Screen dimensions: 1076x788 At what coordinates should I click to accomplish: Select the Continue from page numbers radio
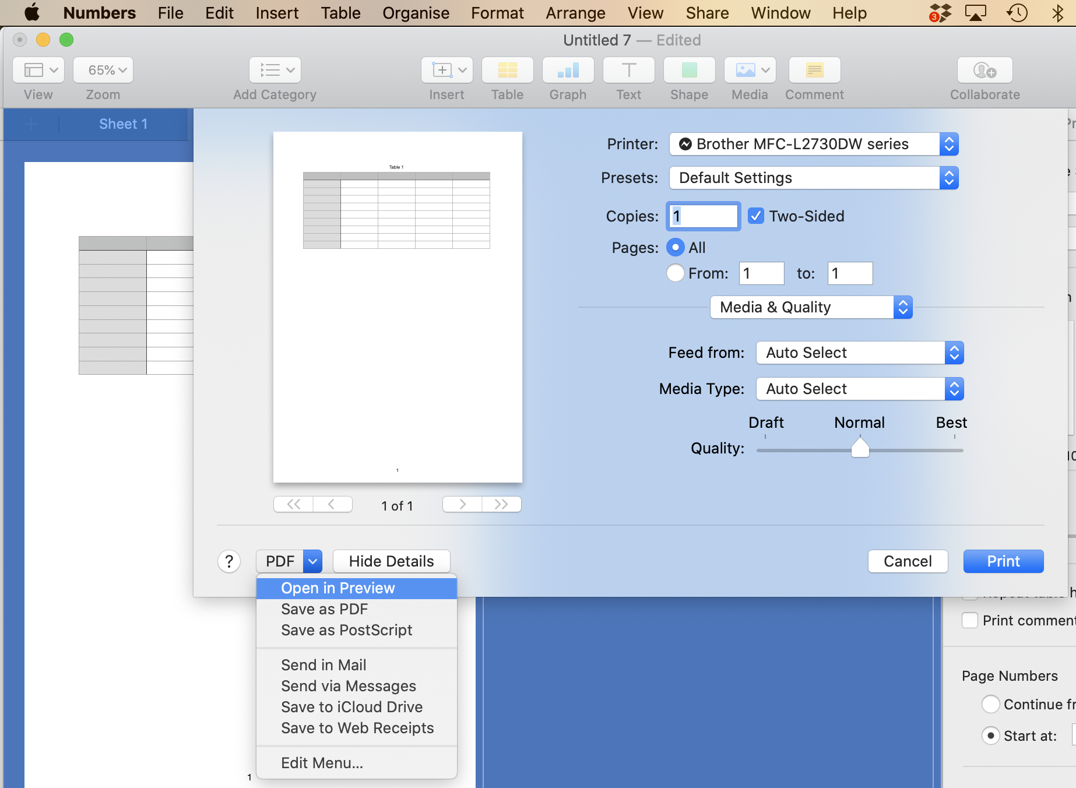(990, 704)
